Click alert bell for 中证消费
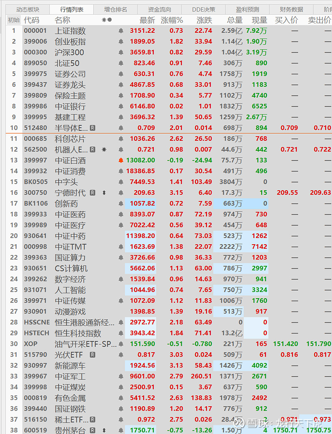The image size is (332, 434). pos(121,171)
